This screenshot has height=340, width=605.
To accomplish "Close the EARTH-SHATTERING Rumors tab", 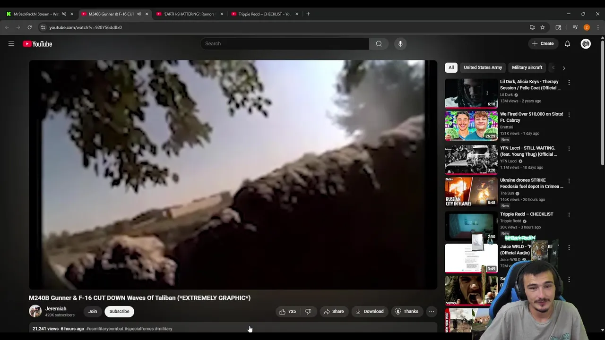I will coord(222,14).
